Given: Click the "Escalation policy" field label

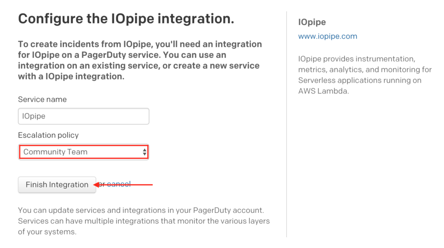Looking at the screenshot, I should (x=48, y=135).
